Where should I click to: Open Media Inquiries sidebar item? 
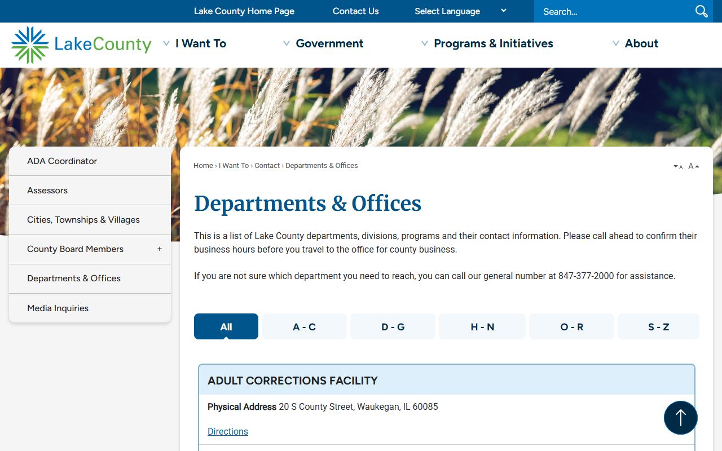click(x=90, y=308)
